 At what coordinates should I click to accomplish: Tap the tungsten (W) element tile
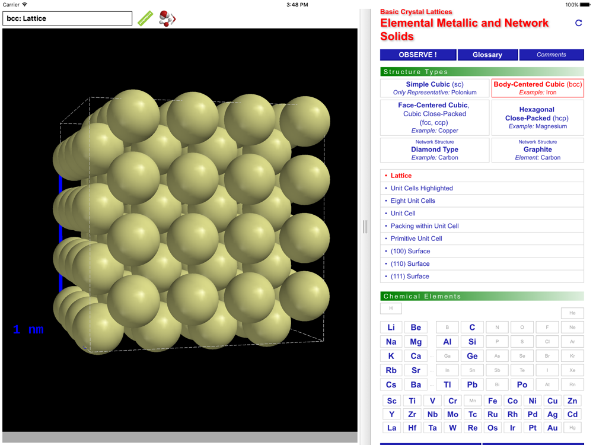point(452,428)
